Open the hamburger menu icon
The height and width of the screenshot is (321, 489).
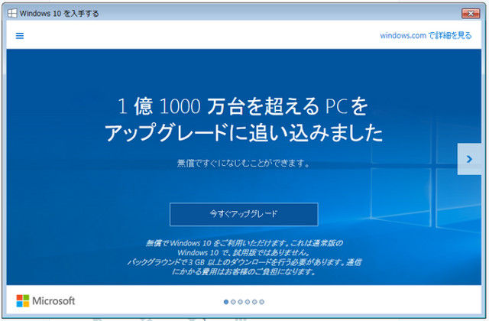coord(20,36)
